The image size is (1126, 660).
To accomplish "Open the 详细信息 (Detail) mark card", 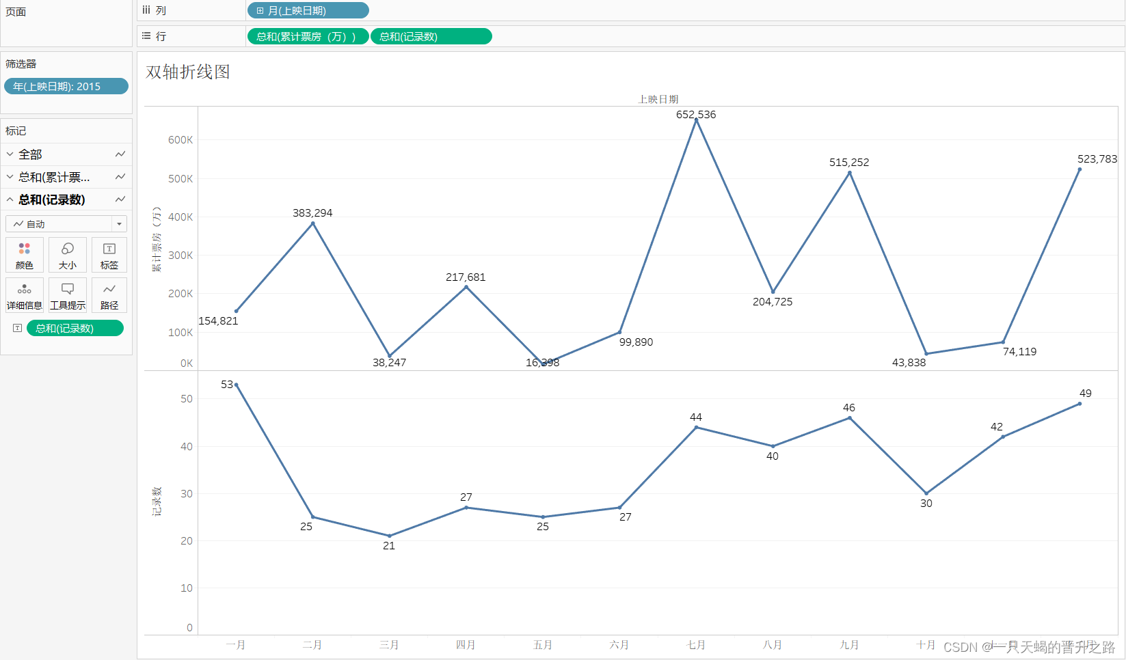I will (x=25, y=295).
